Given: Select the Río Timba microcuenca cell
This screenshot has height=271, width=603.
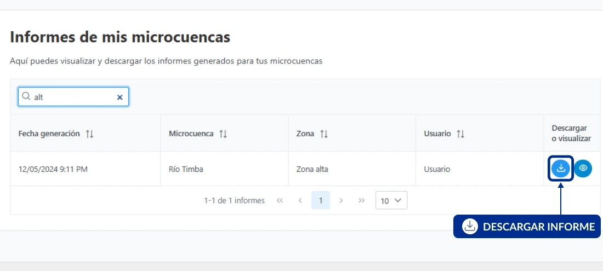Looking at the screenshot, I should coord(186,169).
